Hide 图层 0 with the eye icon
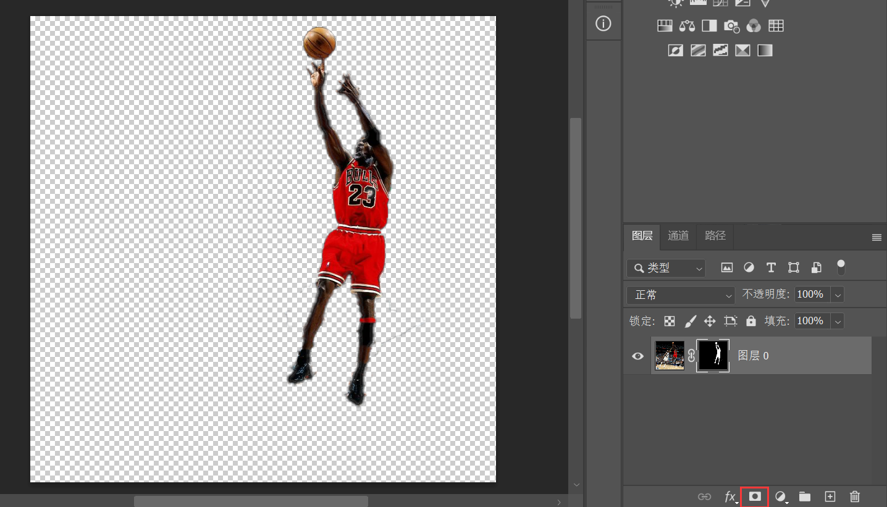Viewport: 887px width, 507px height. (638, 356)
